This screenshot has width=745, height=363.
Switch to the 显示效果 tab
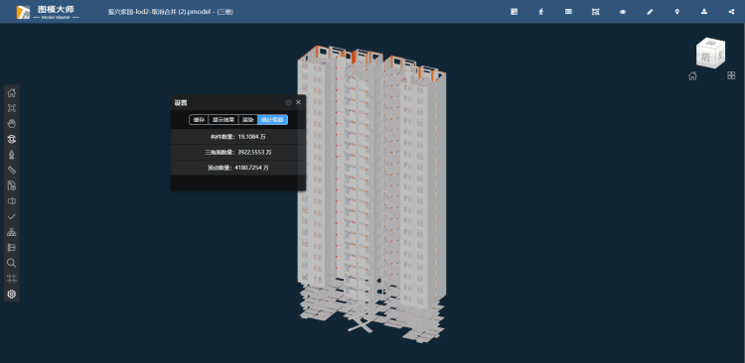tap(223, 120)
